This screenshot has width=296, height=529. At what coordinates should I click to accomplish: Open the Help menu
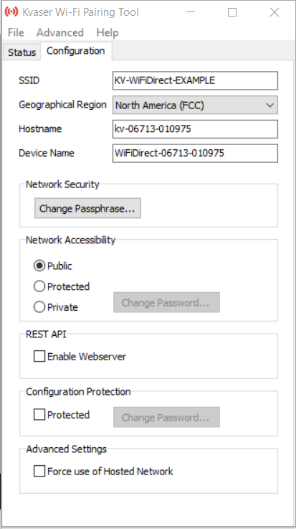108,32
